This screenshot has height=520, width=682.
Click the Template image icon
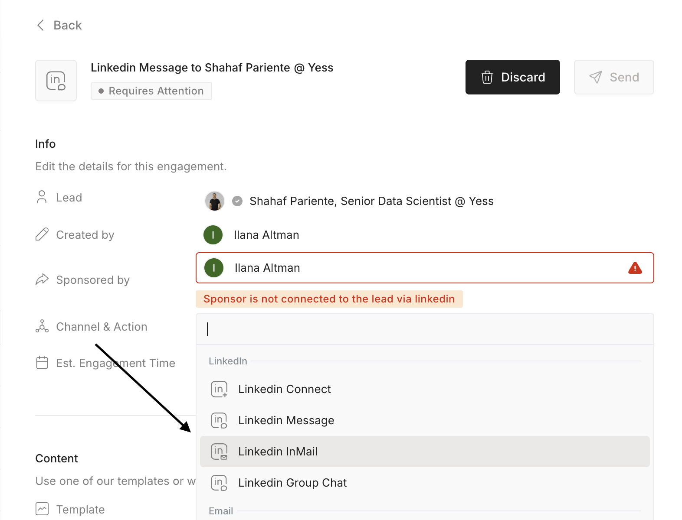pyautogui.click(x=42, y=509)
